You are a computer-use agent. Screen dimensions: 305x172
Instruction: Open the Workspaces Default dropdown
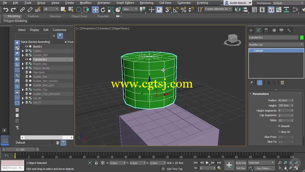pyautogui.click(x=289, y=3)
